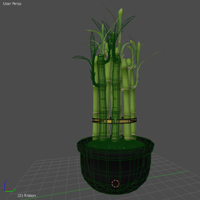The image size is (200, 200).
Task: Click the 'User Persp' view label
Action: (x=12, y=4)
